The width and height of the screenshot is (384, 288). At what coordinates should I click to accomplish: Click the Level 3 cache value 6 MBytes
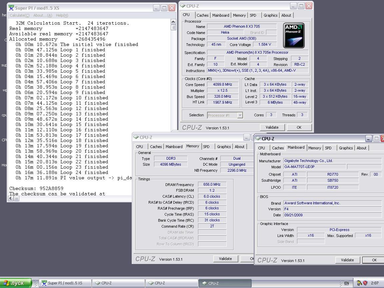click(275, 102)
